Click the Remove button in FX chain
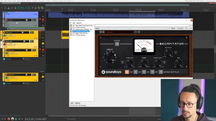 (x=78, y=103)
